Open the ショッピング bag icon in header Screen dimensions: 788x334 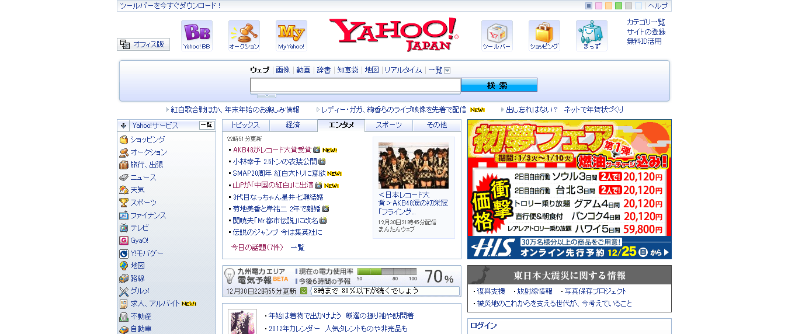coord(544,36)
